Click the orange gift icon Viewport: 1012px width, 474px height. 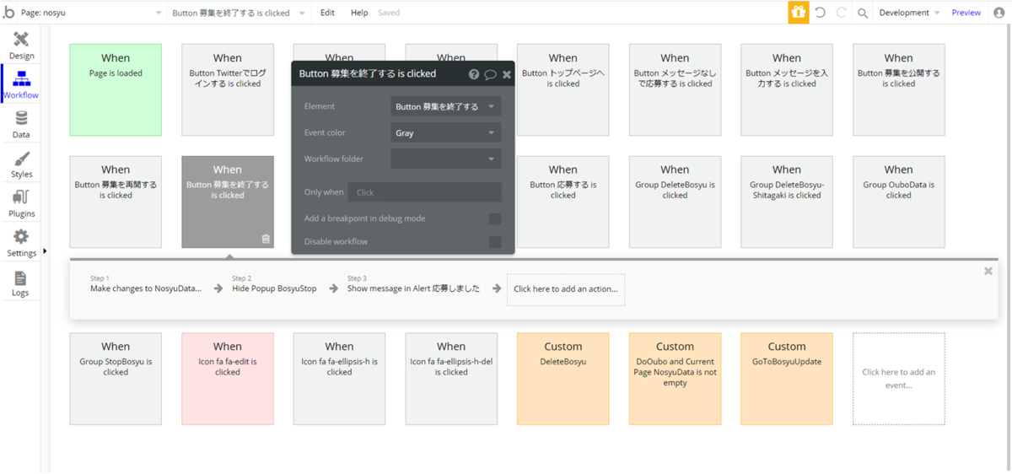coord(799,13)
